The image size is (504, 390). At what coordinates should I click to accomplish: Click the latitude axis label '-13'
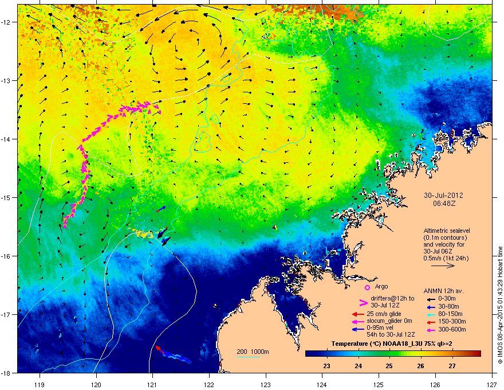[x=6, y=80]
